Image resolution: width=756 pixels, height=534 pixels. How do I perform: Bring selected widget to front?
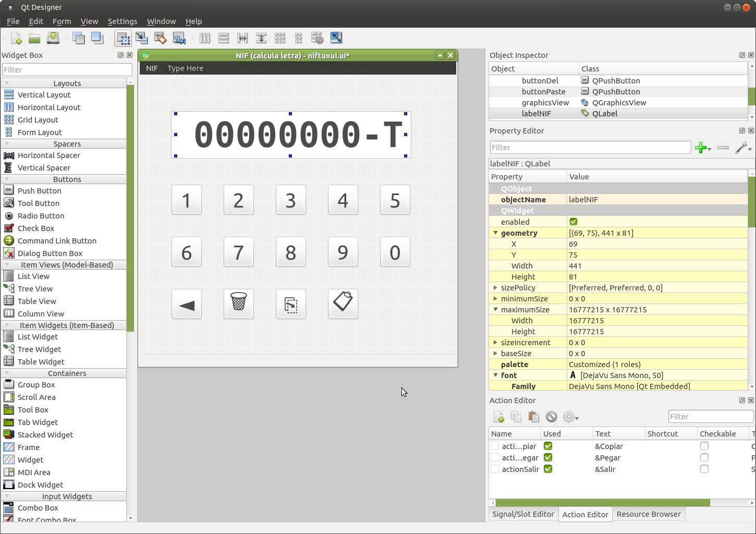coord(97,38)
